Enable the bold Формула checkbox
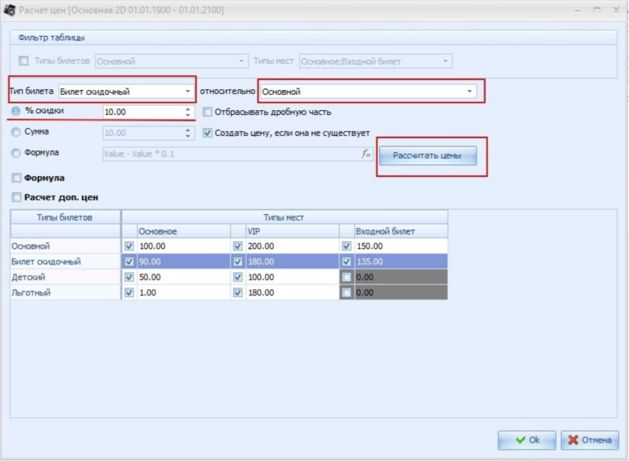This screenshot has height=461, width=629. click(x=17, y=178)
